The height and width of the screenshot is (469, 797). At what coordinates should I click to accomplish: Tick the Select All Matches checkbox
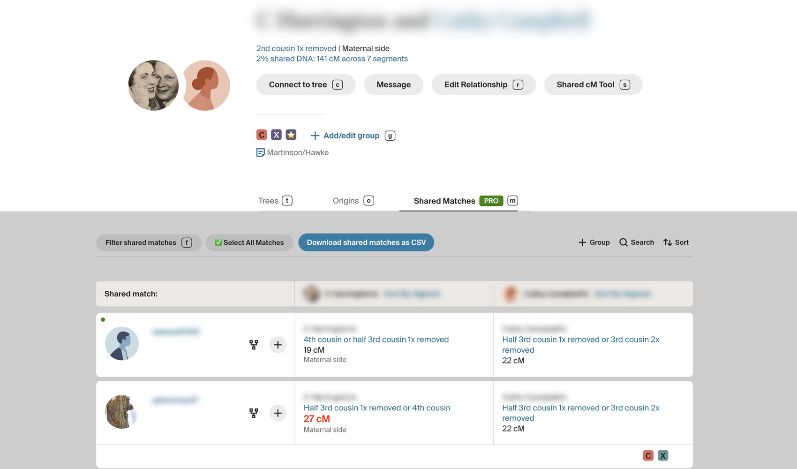tap(218, 242)
